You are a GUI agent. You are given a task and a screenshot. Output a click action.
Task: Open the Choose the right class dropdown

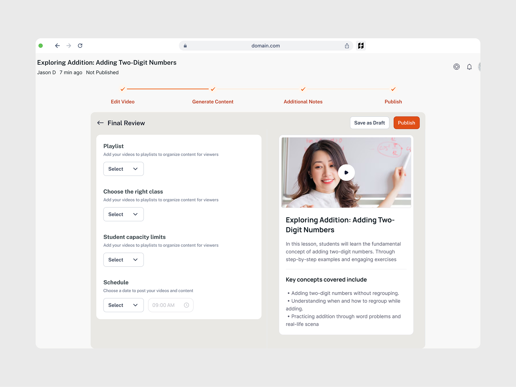coord(123,214)
